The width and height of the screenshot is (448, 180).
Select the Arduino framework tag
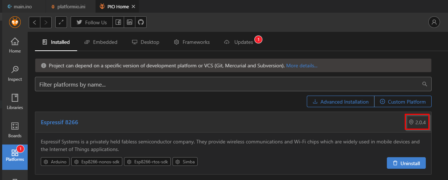tap(55, 162)
